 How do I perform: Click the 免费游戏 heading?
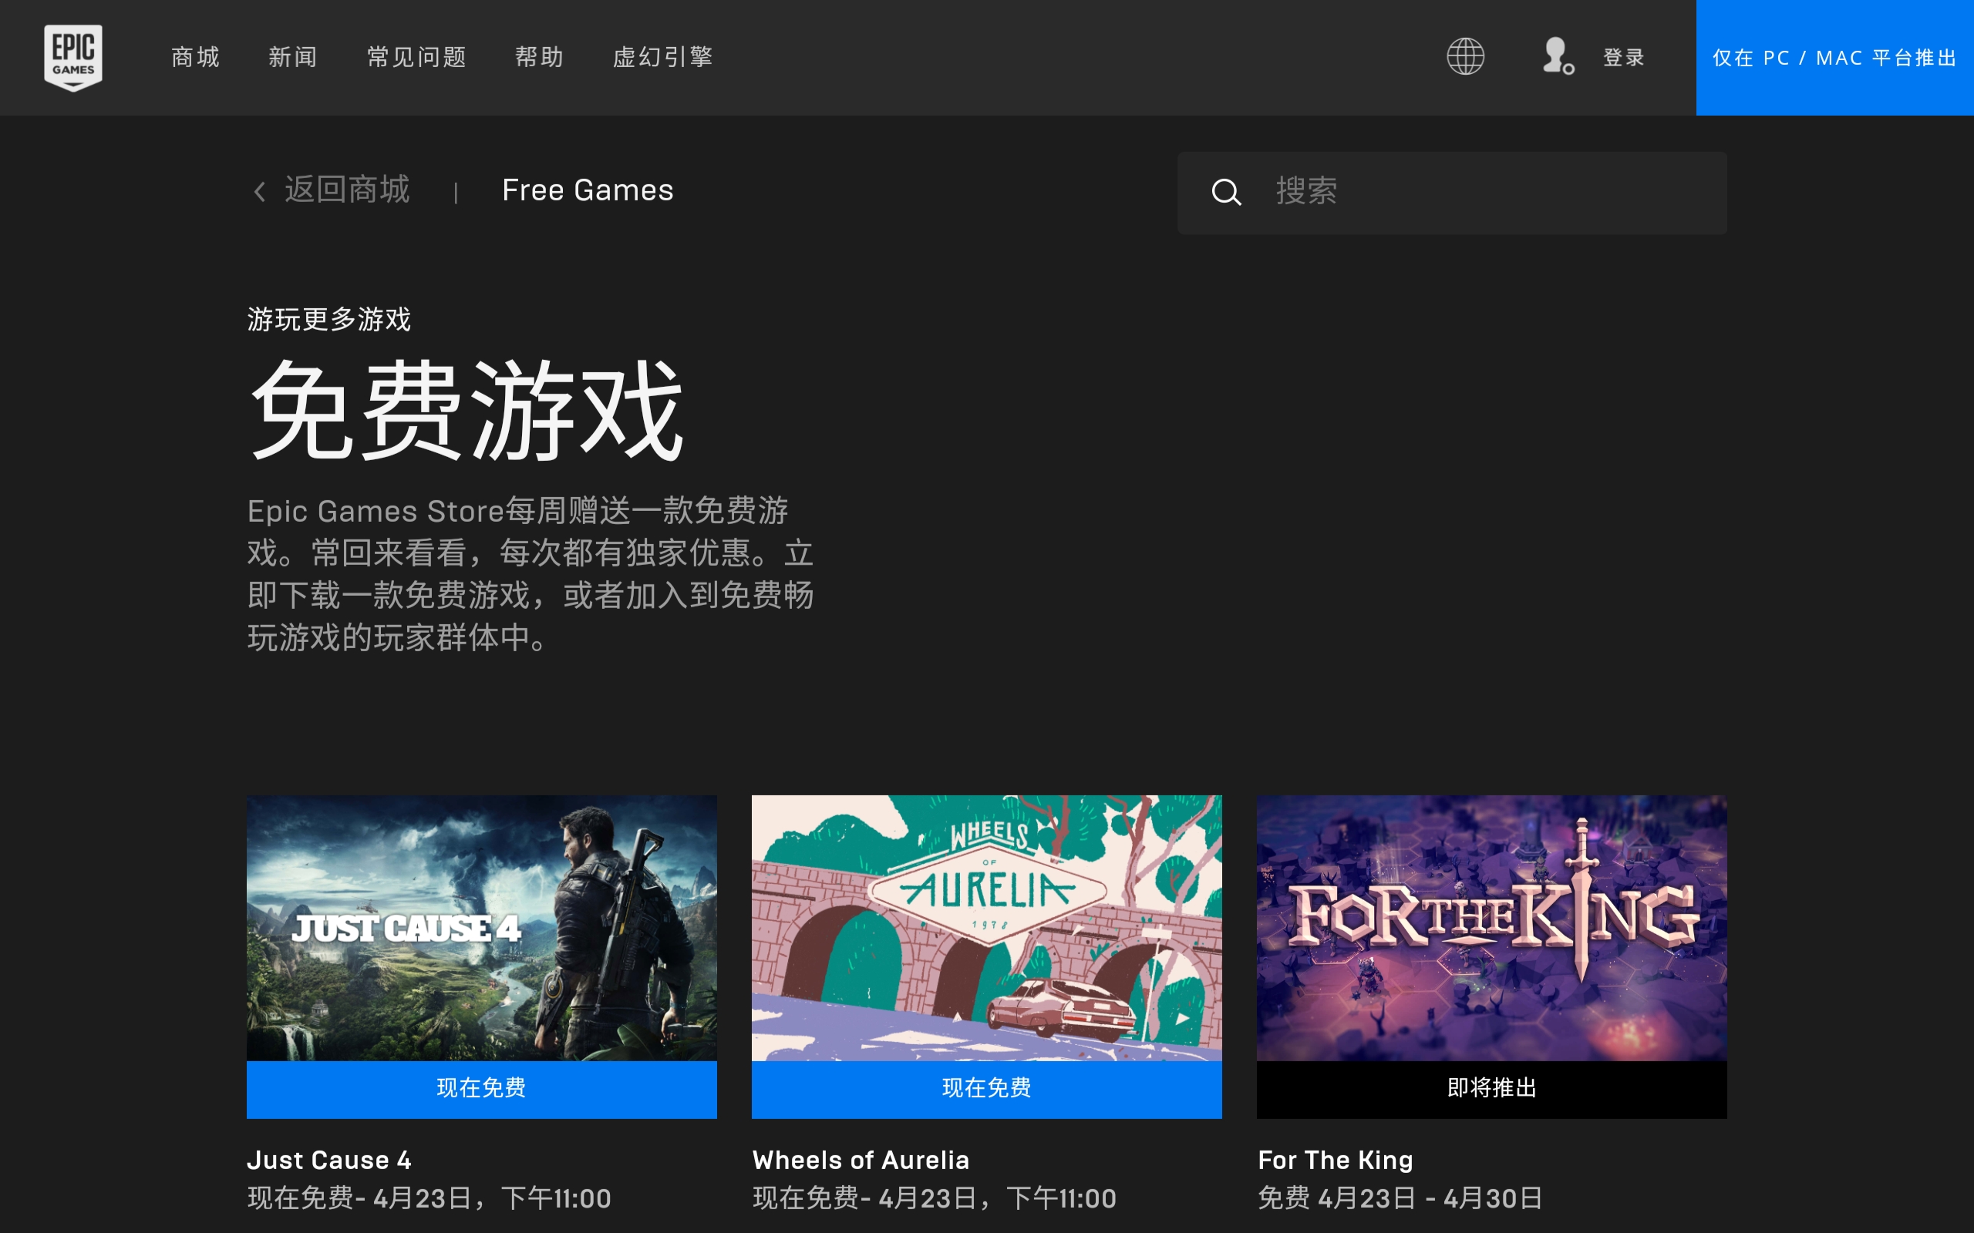[x=466, y=409]
